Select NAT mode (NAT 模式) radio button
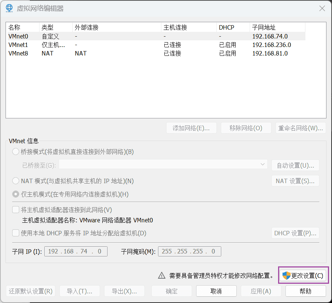Viewport: 332px width, 303px height. point(16,181)
